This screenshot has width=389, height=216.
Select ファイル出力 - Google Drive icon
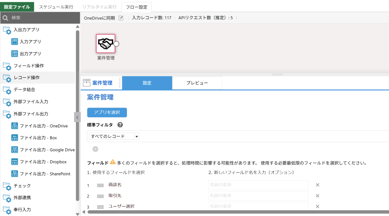[15, 149]
